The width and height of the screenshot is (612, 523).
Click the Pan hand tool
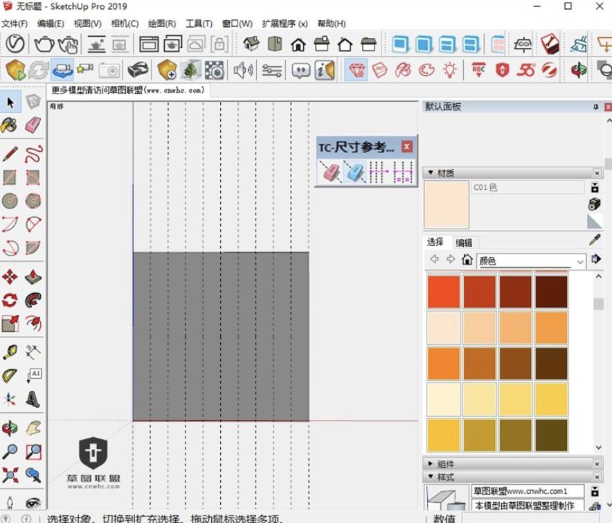tap(33, 428)
